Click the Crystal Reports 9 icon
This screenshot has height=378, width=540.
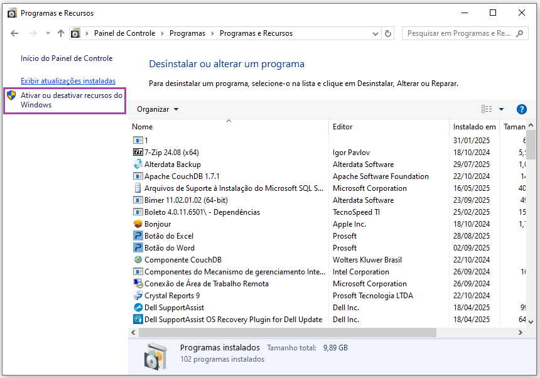coord(138,295)
